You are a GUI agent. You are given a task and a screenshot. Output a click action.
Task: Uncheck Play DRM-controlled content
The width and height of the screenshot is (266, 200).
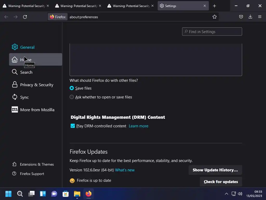tap(73, 126)
